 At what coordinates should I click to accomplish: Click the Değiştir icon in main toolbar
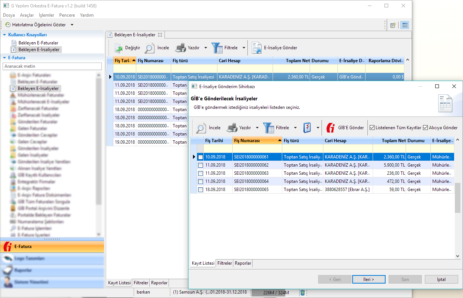tap(119, 48)
